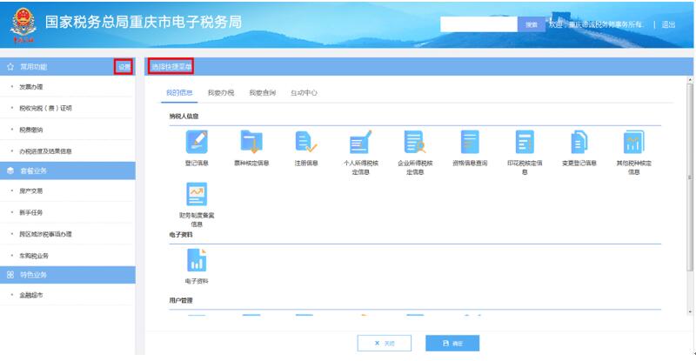
Task: Switch to the 我要办税 tab
Action: [220, 91]
